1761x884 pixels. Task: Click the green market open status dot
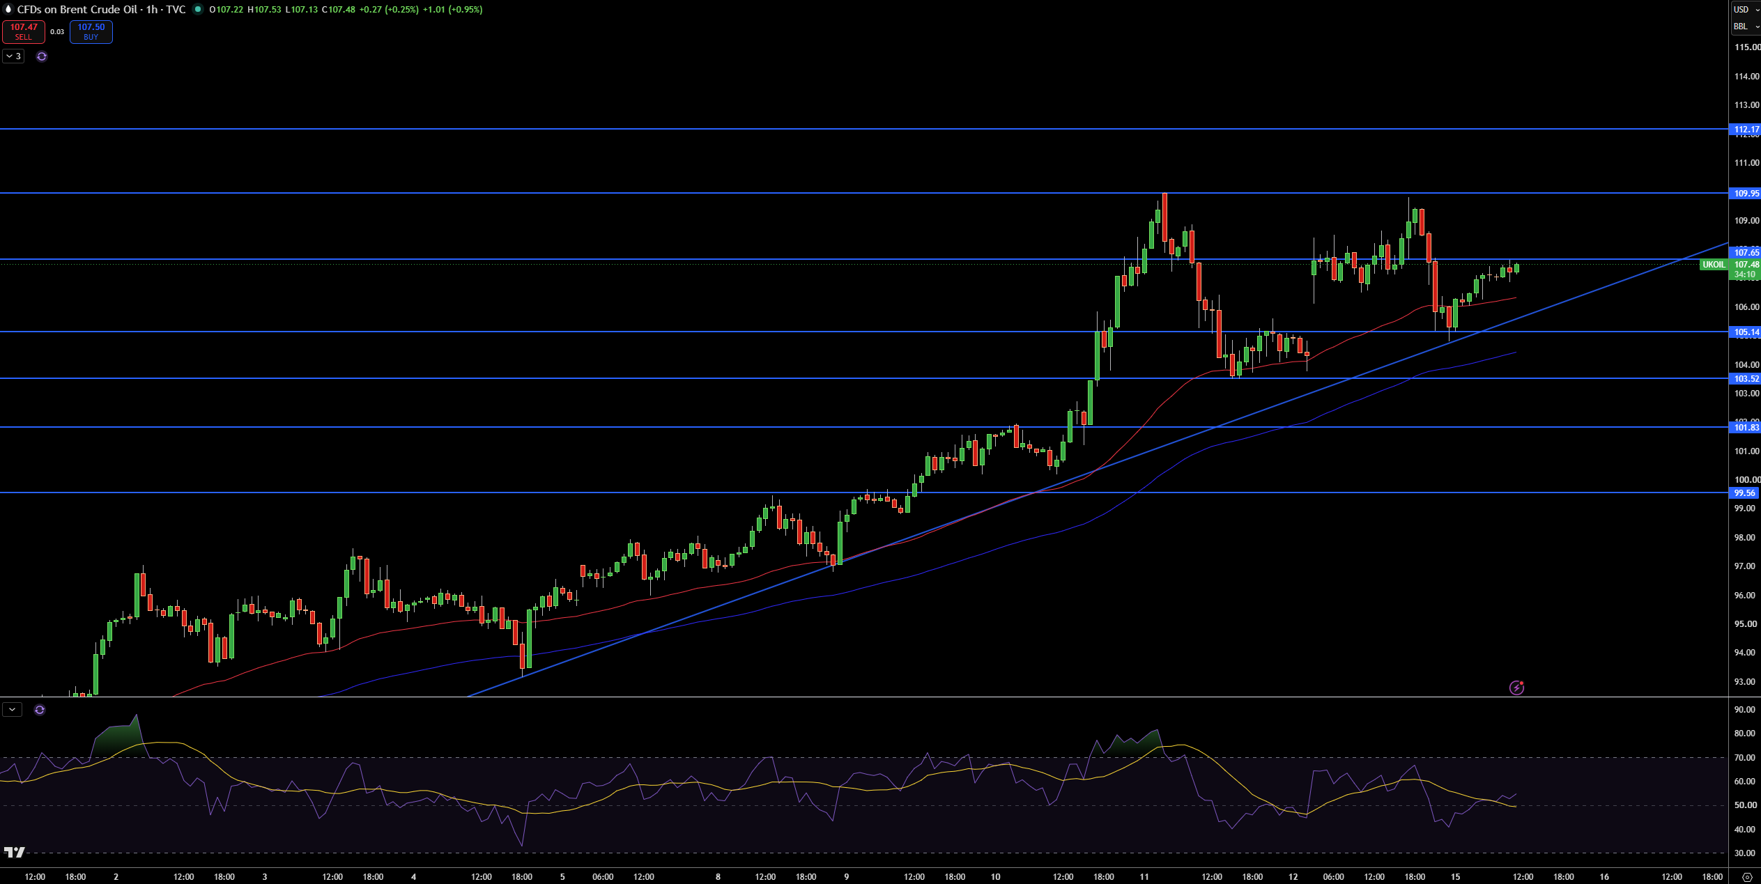pyautogui.click(x=198, y=9)
